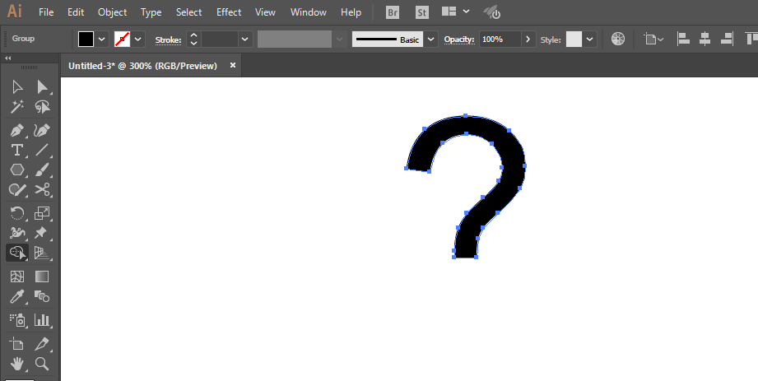Pick the Direct Selection tool
Image resolution: width=758 pixels, height=381 pixels.
42,87
